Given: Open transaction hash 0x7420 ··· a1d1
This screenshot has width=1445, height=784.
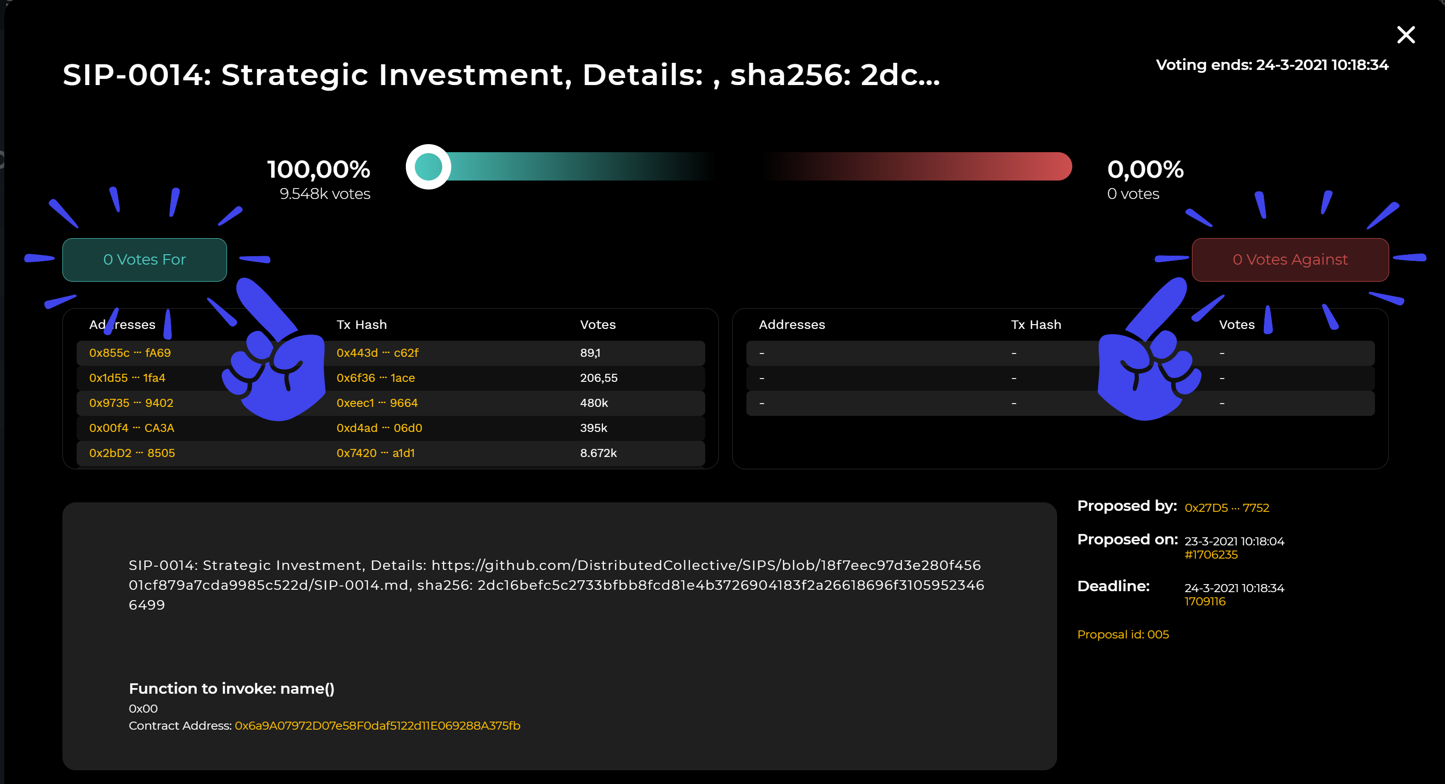Looking at the screenshot, I should 376,453.
